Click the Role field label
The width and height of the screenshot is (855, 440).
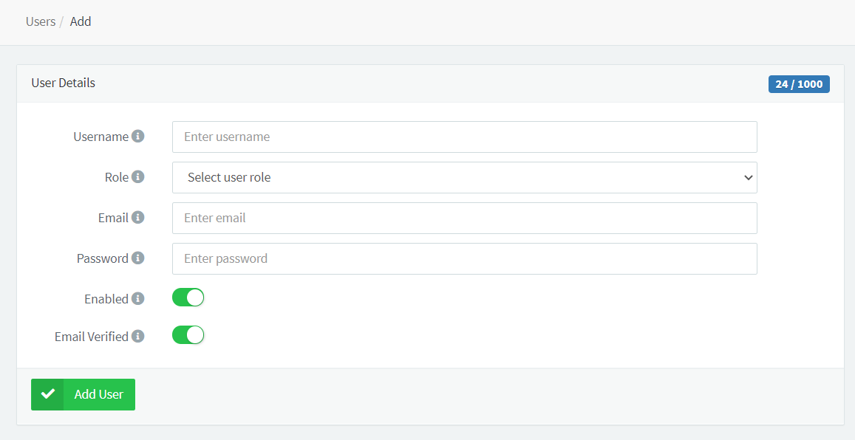[x=117, y=177]
